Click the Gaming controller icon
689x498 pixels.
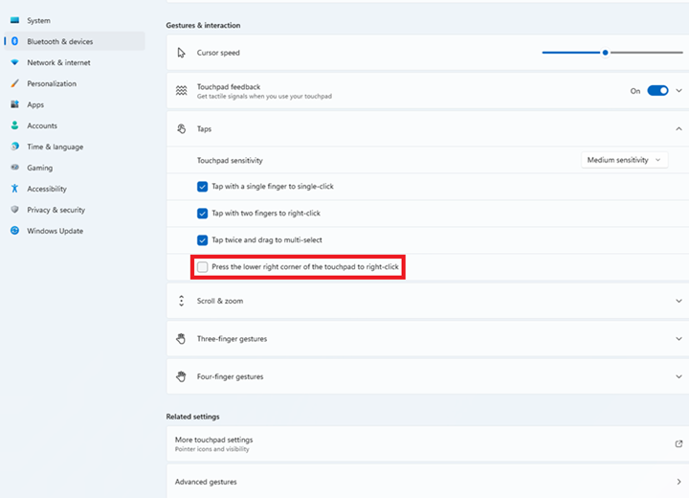click(15, 168)
